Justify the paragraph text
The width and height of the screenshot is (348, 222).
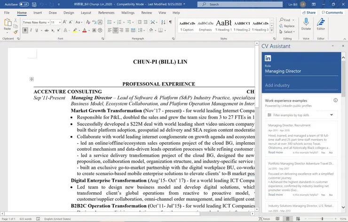[127, 30]
